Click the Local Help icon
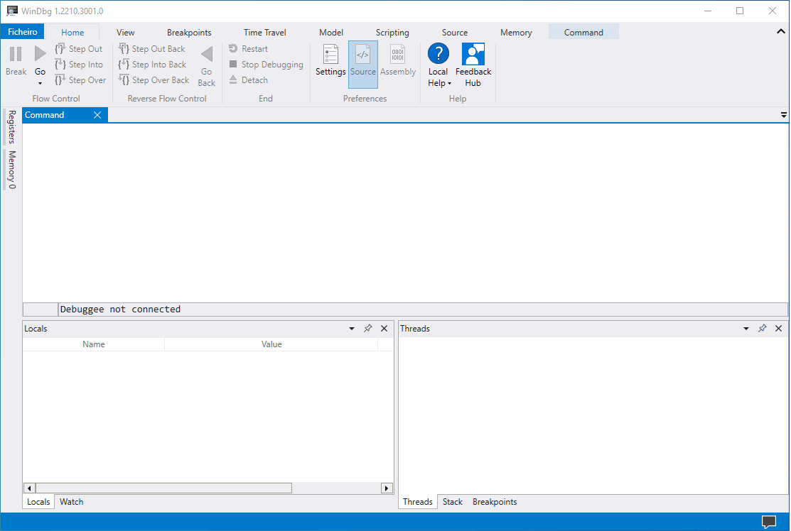 click(438, 54)
